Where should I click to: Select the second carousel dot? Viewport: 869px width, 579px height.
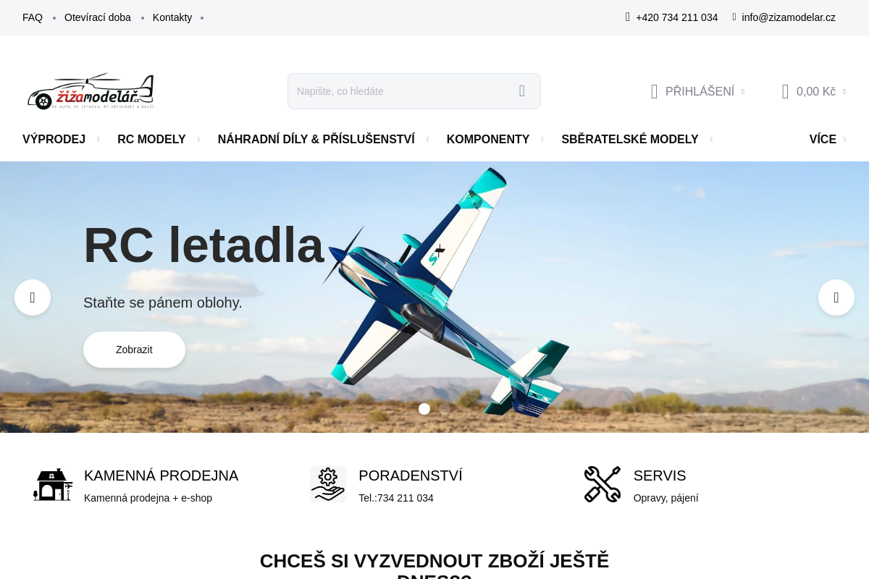[x=445, y=409]
